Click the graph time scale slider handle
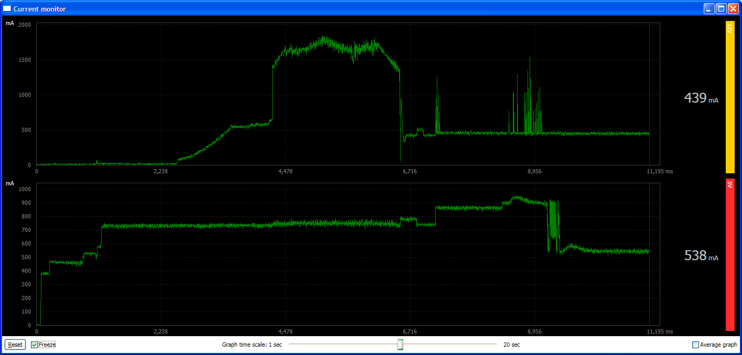Screen dimensions: 742x355 (x=400, y=344)
